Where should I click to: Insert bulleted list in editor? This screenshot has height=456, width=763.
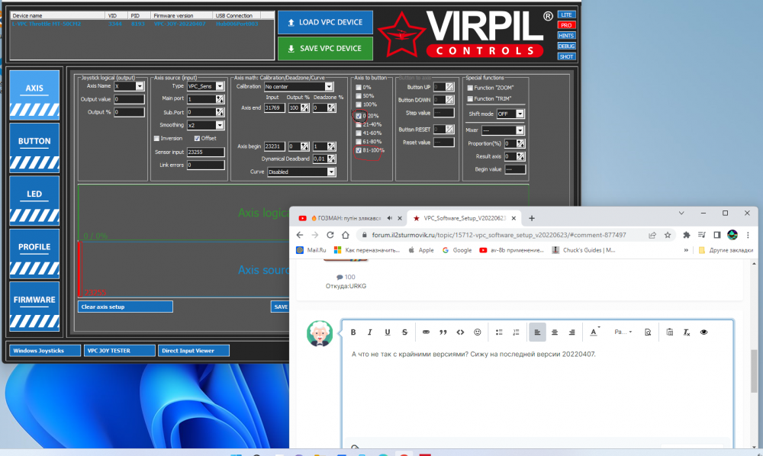tap(499, 332)
